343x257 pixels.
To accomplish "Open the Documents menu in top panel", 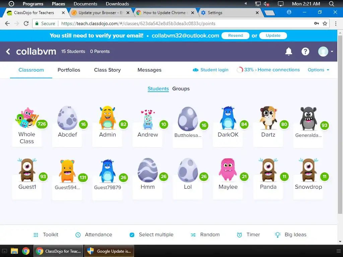I will point(85,4).
